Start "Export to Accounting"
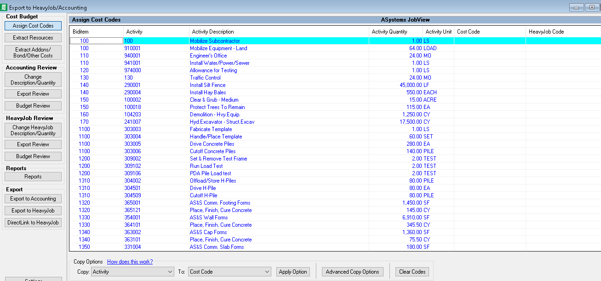Viewport: 601px width, 281px height. click(x=33, y=199)
